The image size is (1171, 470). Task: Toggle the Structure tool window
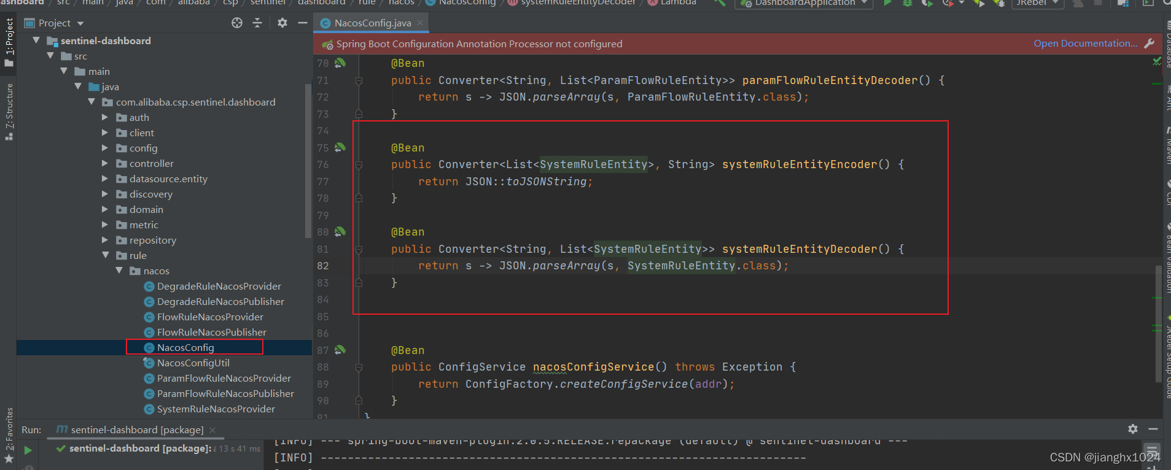coord(9,112)
